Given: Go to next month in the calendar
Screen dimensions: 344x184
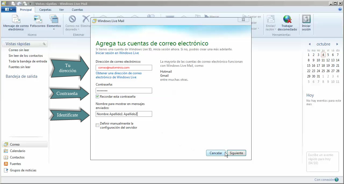Looking at the screenshot, I should click(x=337, y=44).
